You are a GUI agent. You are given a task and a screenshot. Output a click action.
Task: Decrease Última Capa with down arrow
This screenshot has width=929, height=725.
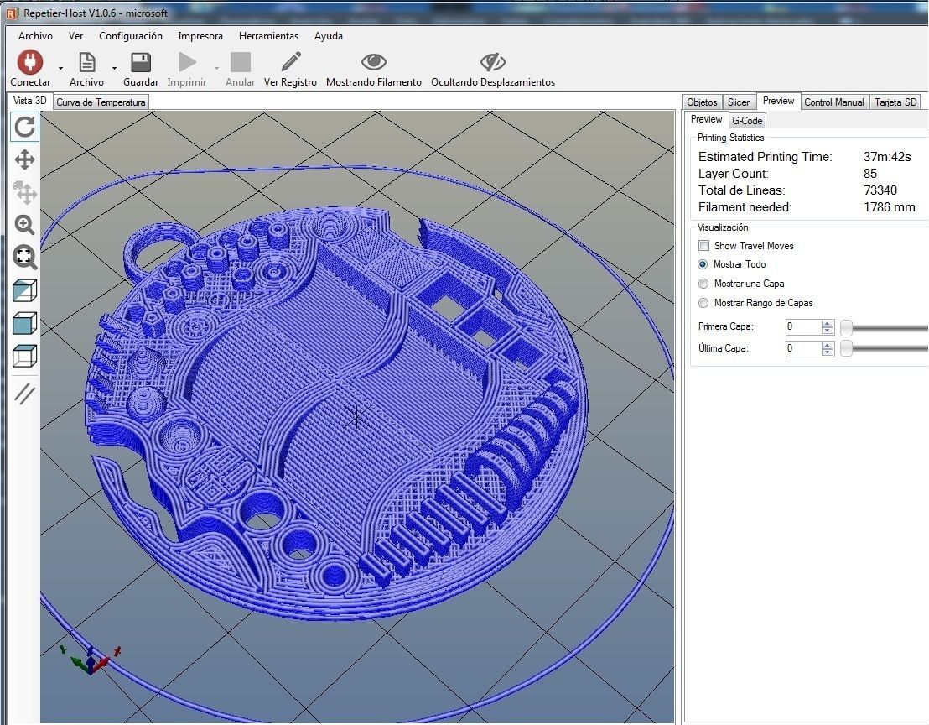(828, 352)
